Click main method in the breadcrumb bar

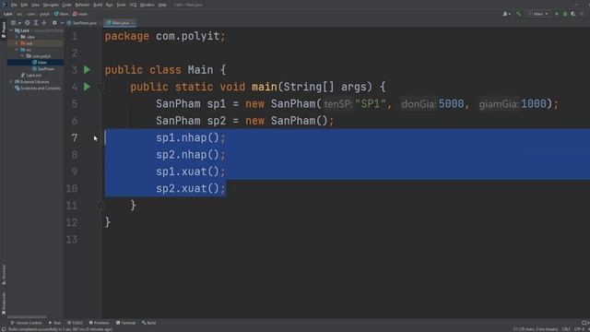80,14
